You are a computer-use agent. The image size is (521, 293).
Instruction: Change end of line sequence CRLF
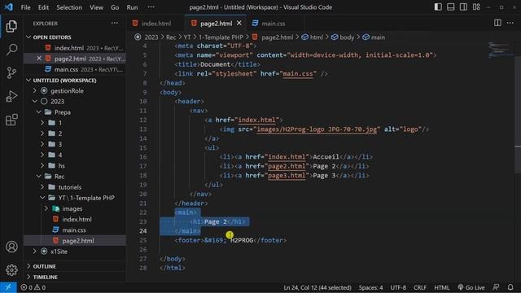pos(420,287)
